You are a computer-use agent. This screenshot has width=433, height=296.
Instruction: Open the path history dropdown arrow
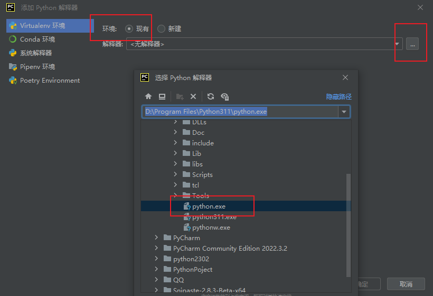pyautogui.click(x=344, y=112)
